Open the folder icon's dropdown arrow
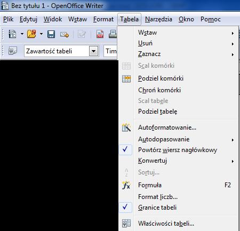 pyautogui.click(x=41, y=34)
